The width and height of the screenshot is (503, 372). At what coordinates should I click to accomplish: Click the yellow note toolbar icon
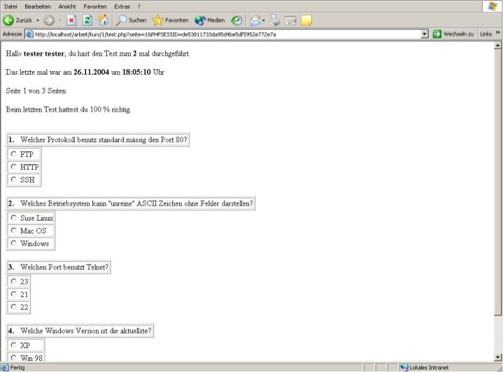coord(306,21)
